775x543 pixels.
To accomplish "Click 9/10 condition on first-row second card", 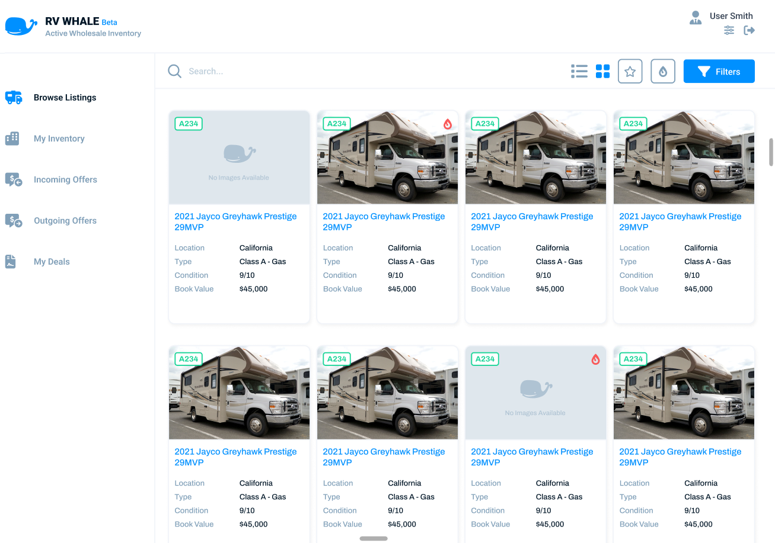I will [396, 275].
